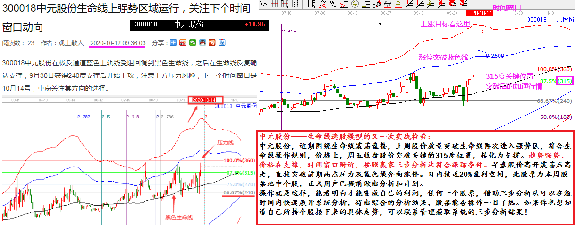The width and height of the screenshot is (575, 225).
Task: Select the percent sign drawing tool
Action: click(x=333, y=4)
